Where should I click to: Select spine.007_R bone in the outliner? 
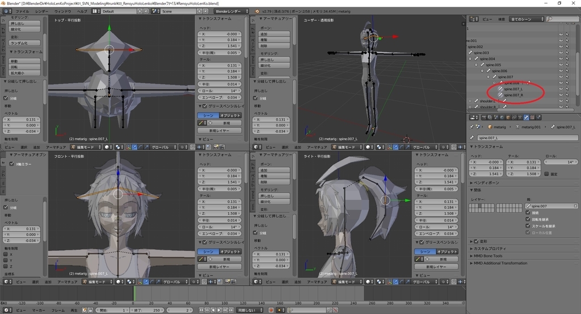pyautogui.click(x=513, y=95)
